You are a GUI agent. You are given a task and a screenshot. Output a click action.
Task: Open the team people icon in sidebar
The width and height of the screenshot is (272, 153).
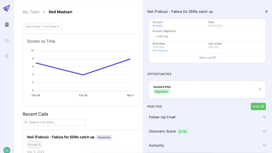point(7,40)
